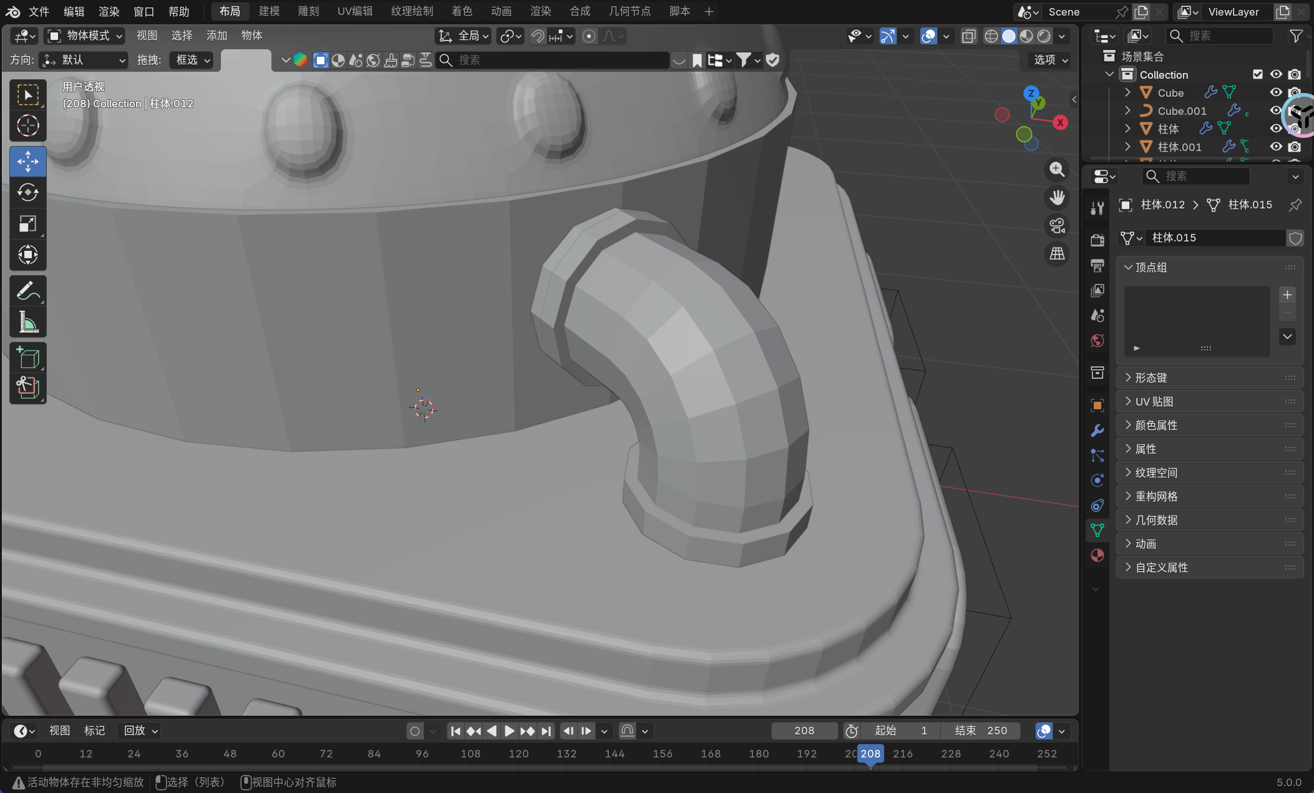Click the Add Cube tool

click(27, 358)
